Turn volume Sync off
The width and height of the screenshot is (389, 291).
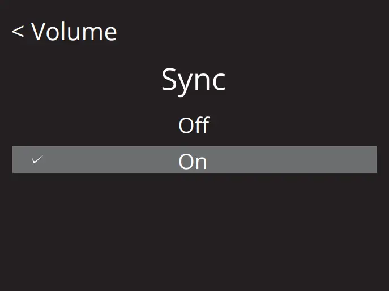click(x=194, y=125)
